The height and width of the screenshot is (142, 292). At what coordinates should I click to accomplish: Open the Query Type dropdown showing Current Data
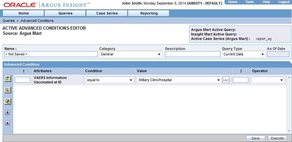point(243,54)
